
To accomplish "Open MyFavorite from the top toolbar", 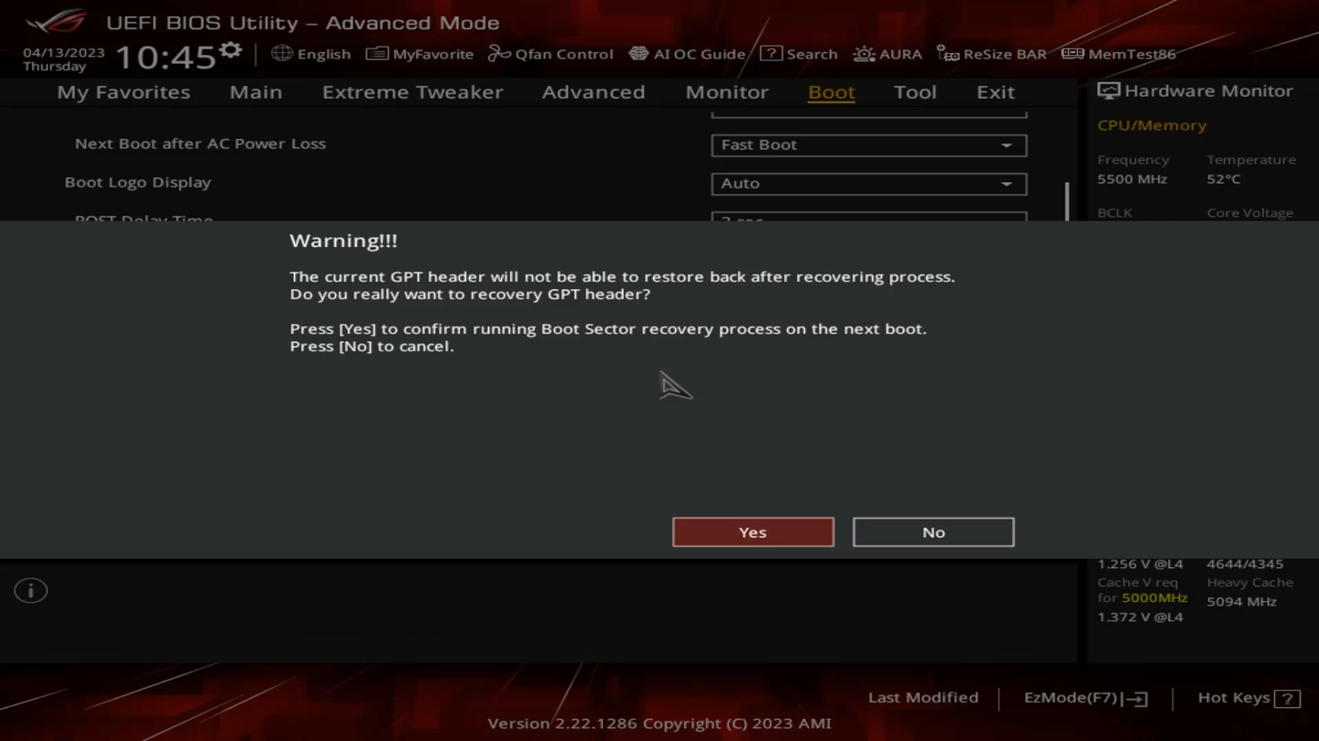I will [420, 54].
